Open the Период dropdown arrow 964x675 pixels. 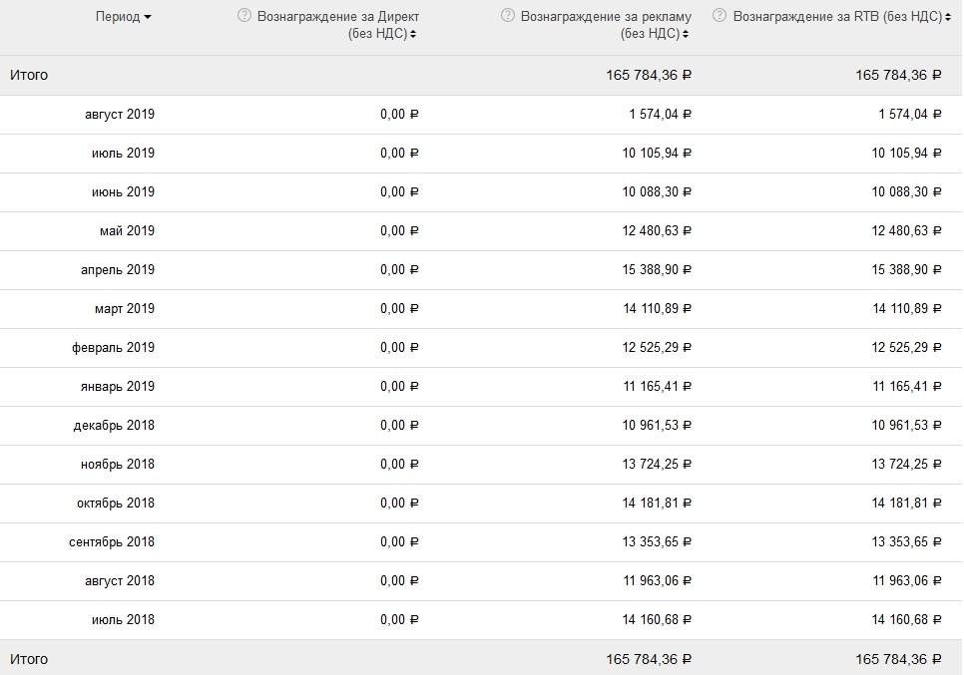(148, 18)
